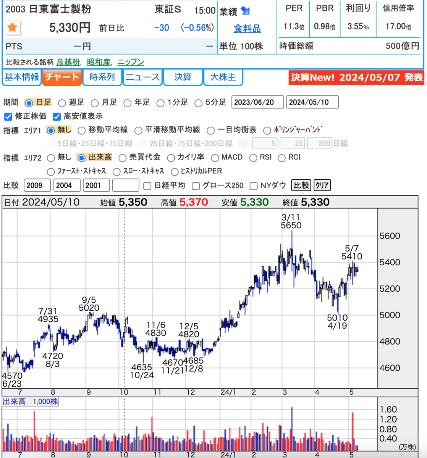Click the empty fourth comparison field
The image size is (427, 458).
coord(126,185)
